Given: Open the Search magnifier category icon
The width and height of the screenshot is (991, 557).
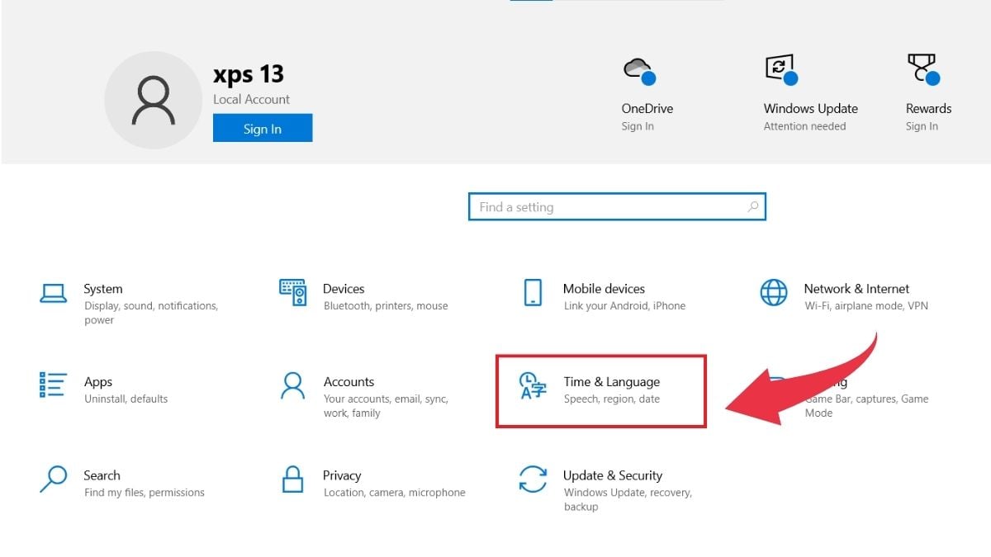Looking at the screenshot, I should (x=54, y=479).
